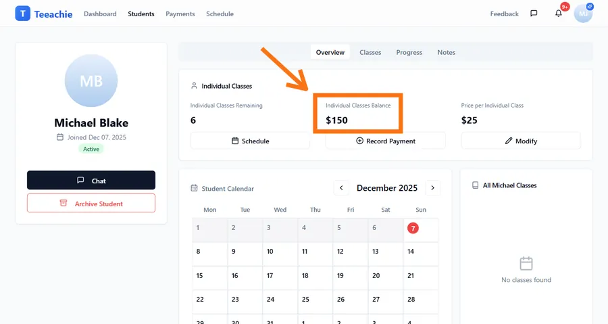This screenshot has height=324, width=608.
Task: Click the MB student avatar
Action: click(x=91, y=81)
